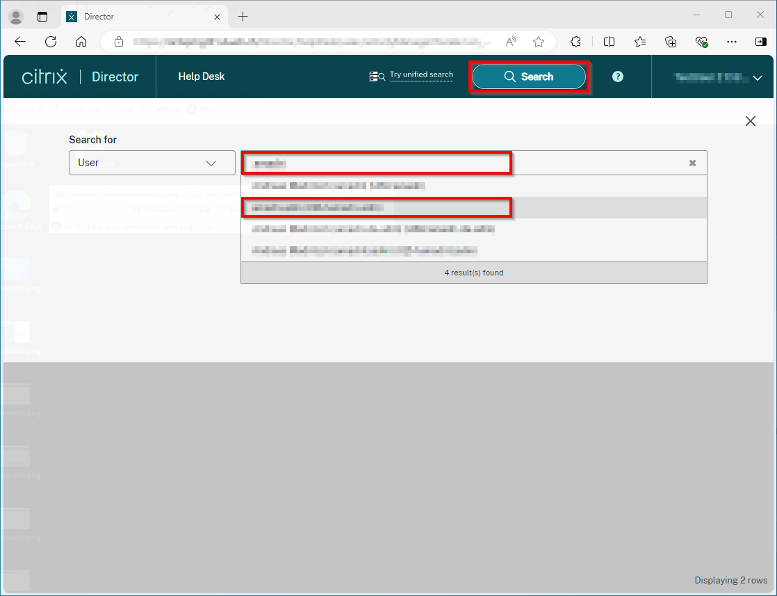Image resolution: width=777 pixels, height=596 pixels.
Task: Close the search panel with the X
Action: [x=750, y=121]
